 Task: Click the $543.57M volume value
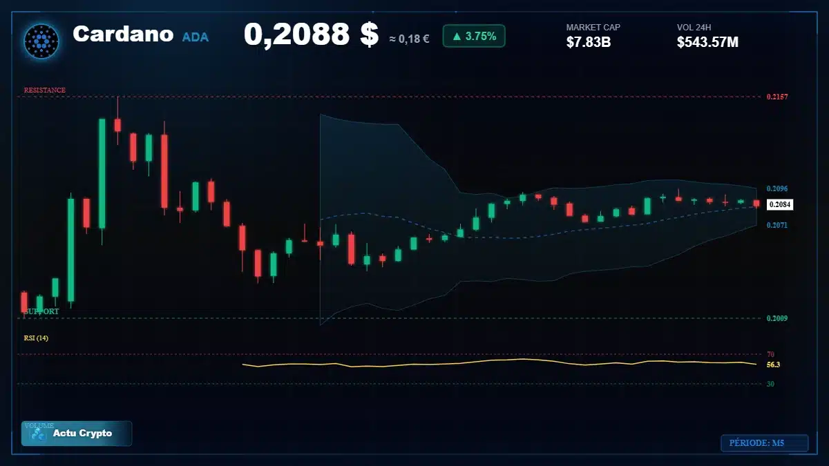point(708,42)
